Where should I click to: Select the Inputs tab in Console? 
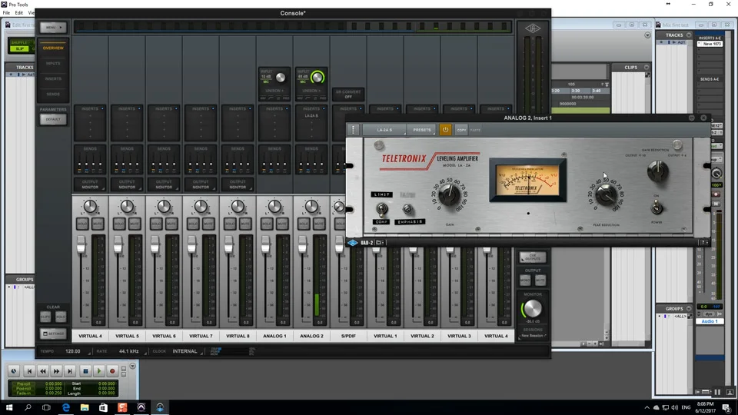[53, 64]
